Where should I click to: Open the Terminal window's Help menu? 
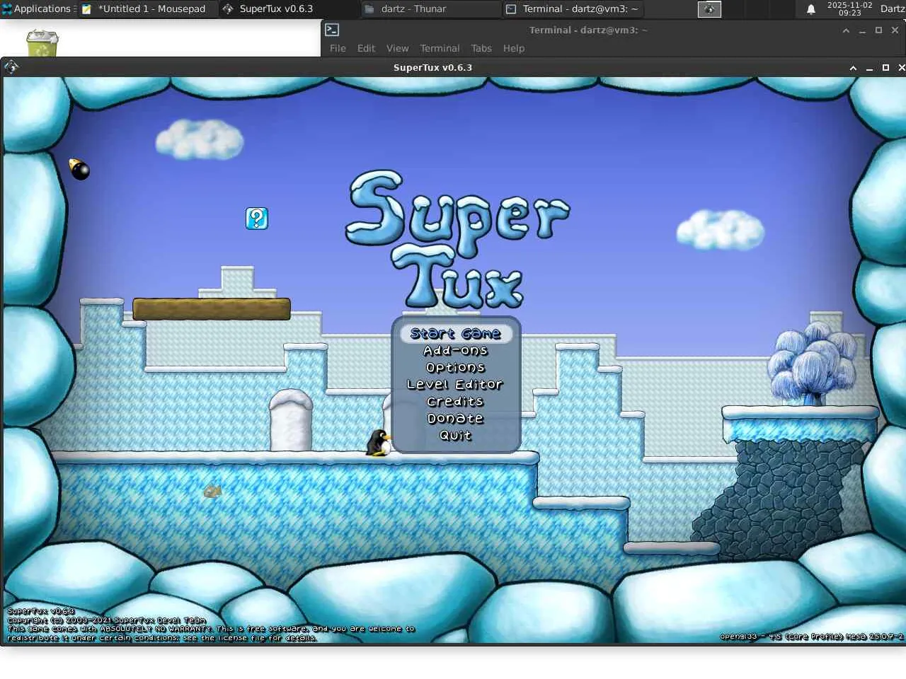coord(514,48)
